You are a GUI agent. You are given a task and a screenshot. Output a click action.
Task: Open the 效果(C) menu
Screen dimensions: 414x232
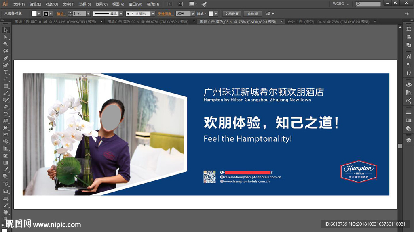[101, 4]
